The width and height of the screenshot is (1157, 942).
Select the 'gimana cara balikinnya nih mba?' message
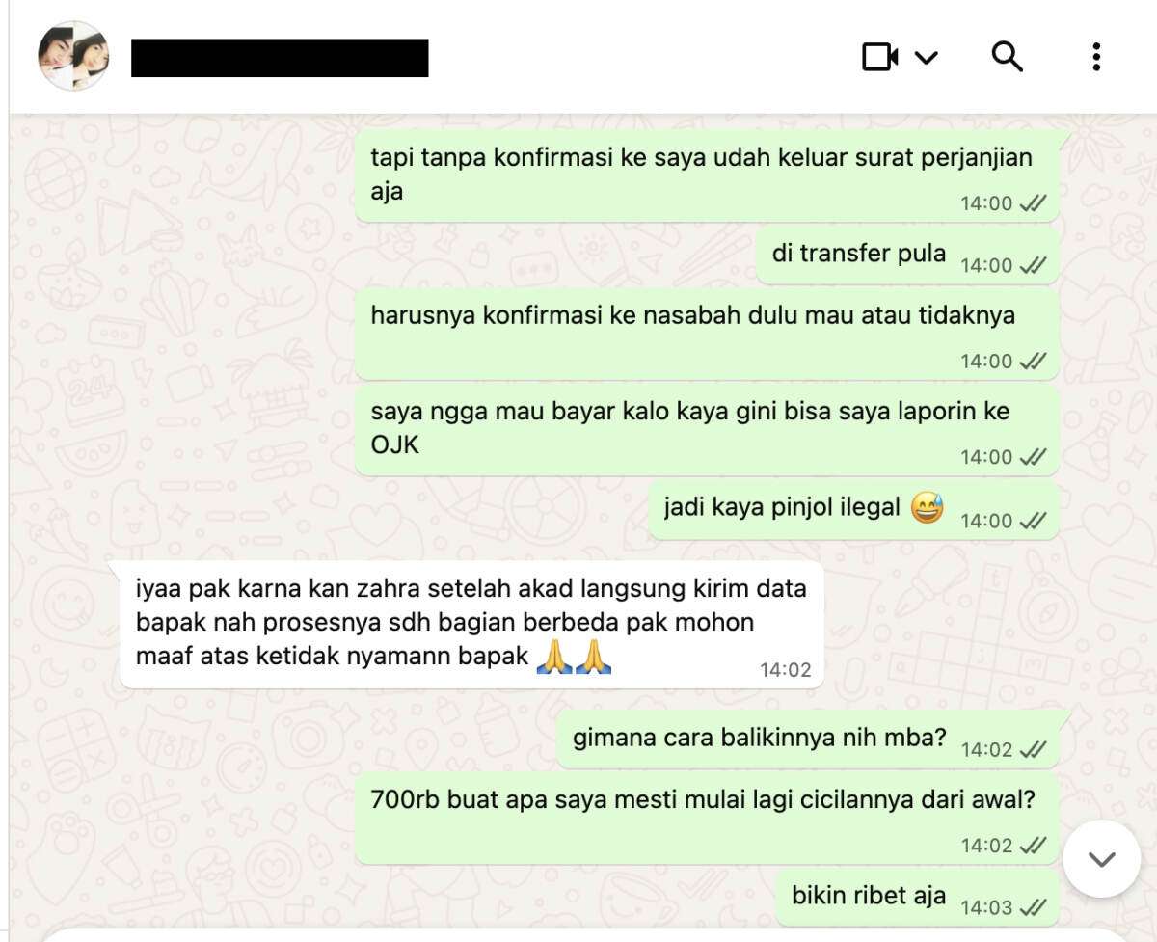coord(808,740)
